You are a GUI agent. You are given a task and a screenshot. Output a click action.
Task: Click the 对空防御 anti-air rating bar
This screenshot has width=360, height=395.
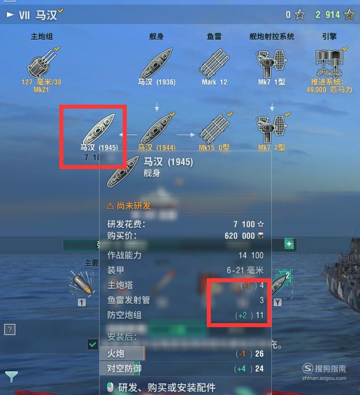(185, 369)
